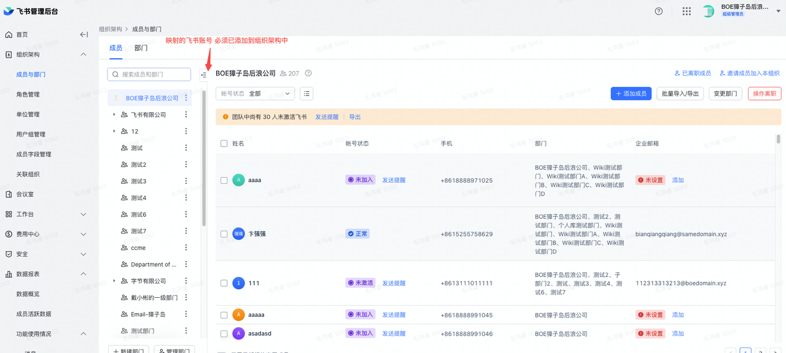Click the email bianqiangqiang@samedomain.xyz

point(680,234)
